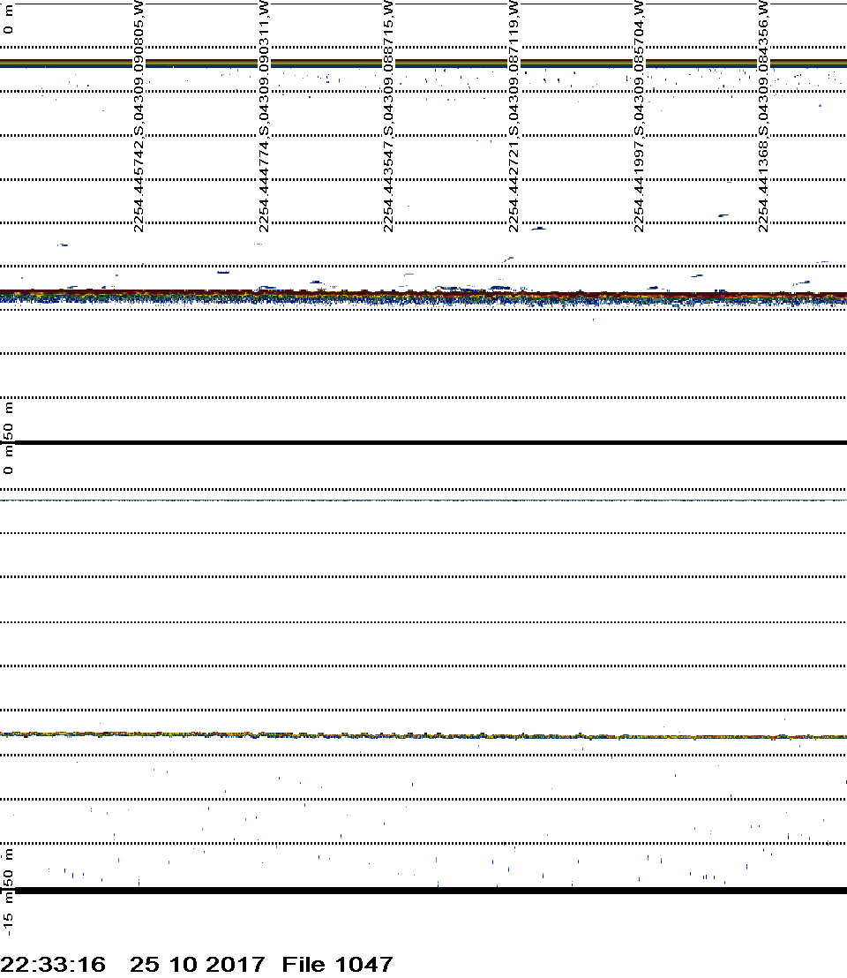Click the 22:33:16 timestamp text
847x978 pixels.
pos(53,964)
